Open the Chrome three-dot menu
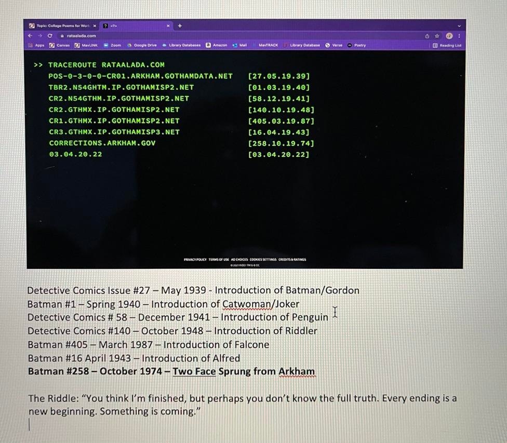The image size is (507, 443). pos(459,36)
